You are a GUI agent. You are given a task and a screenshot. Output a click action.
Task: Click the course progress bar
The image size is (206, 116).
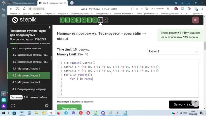(x=30, y=43)
